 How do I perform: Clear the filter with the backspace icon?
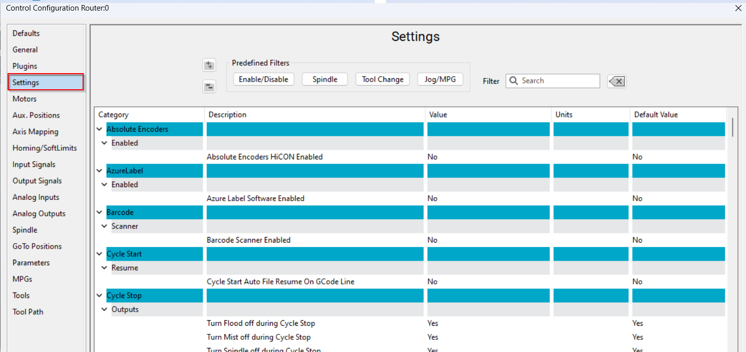point(617,81)
